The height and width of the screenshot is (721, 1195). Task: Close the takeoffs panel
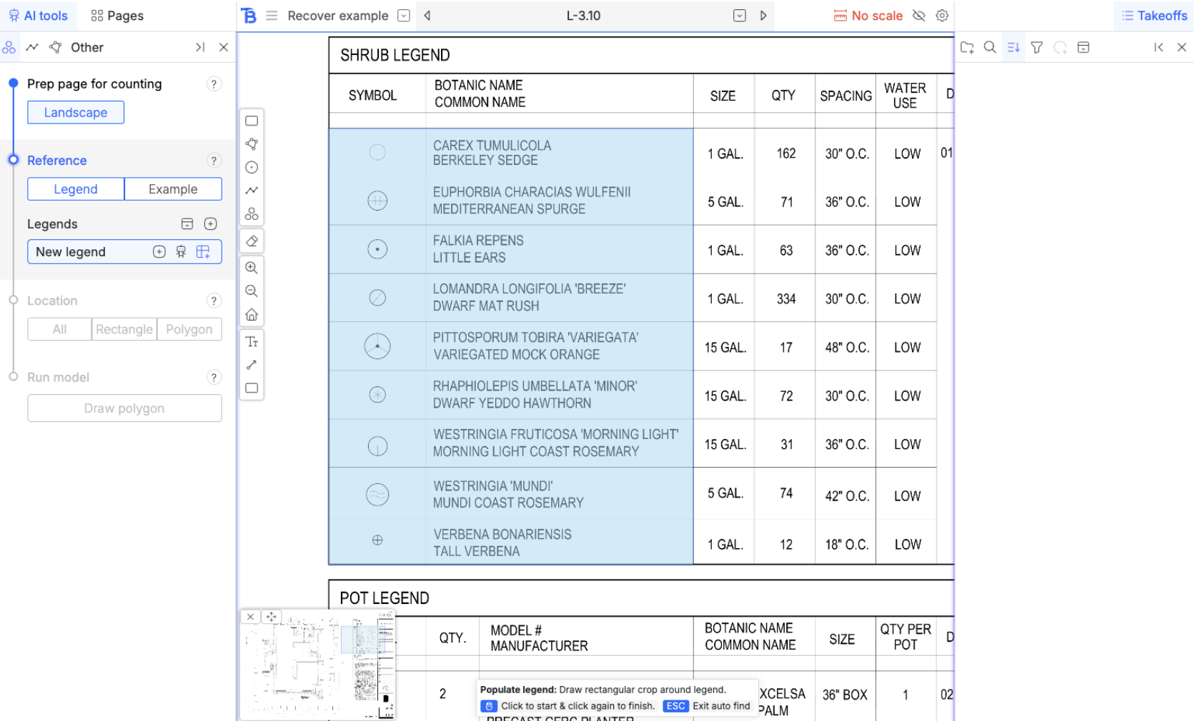(1182, 47)
